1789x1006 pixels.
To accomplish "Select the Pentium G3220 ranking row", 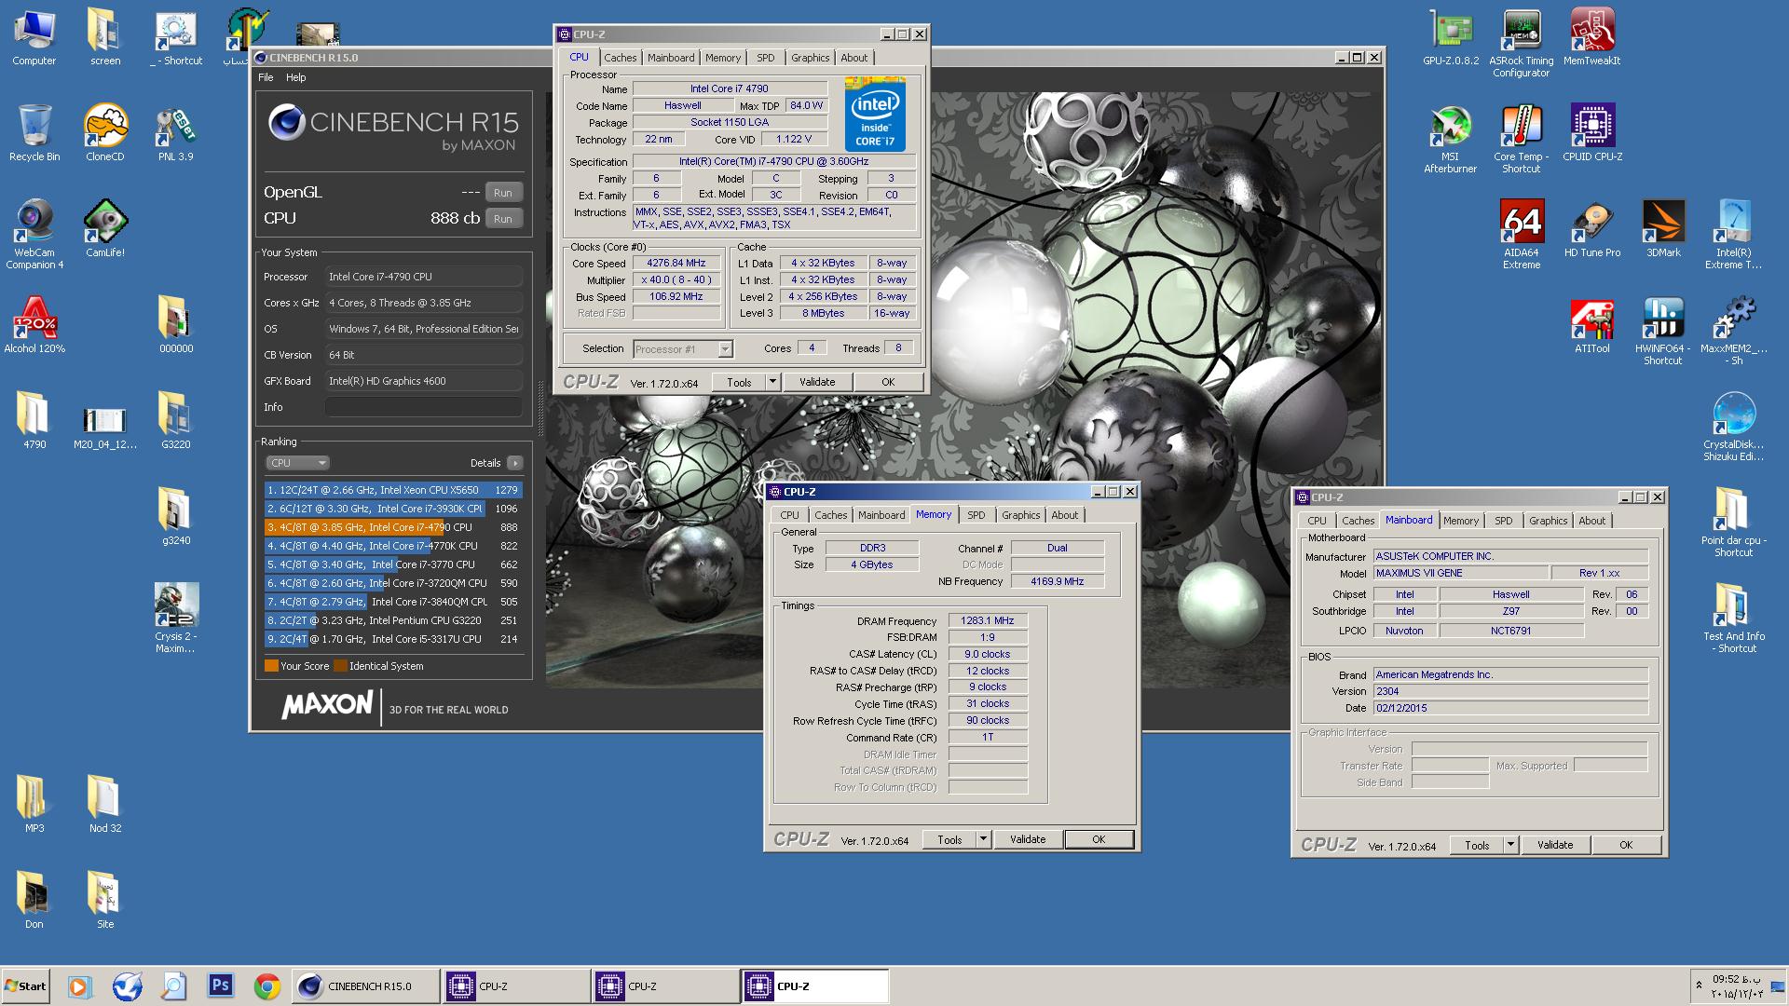I will [x=392, y=620].
